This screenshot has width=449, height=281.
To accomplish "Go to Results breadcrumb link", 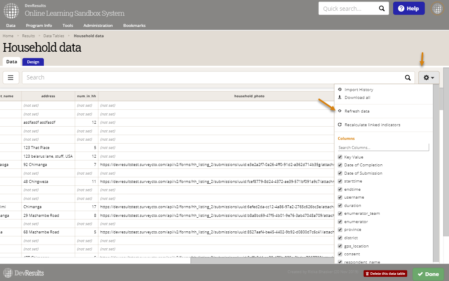I will click(x=29, y=36).
